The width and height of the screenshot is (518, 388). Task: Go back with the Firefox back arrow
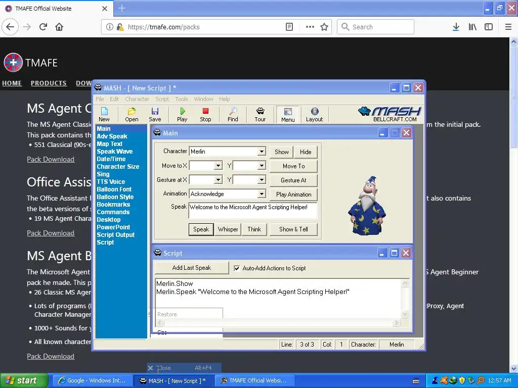pyautogui.click(x=10, y=27)
